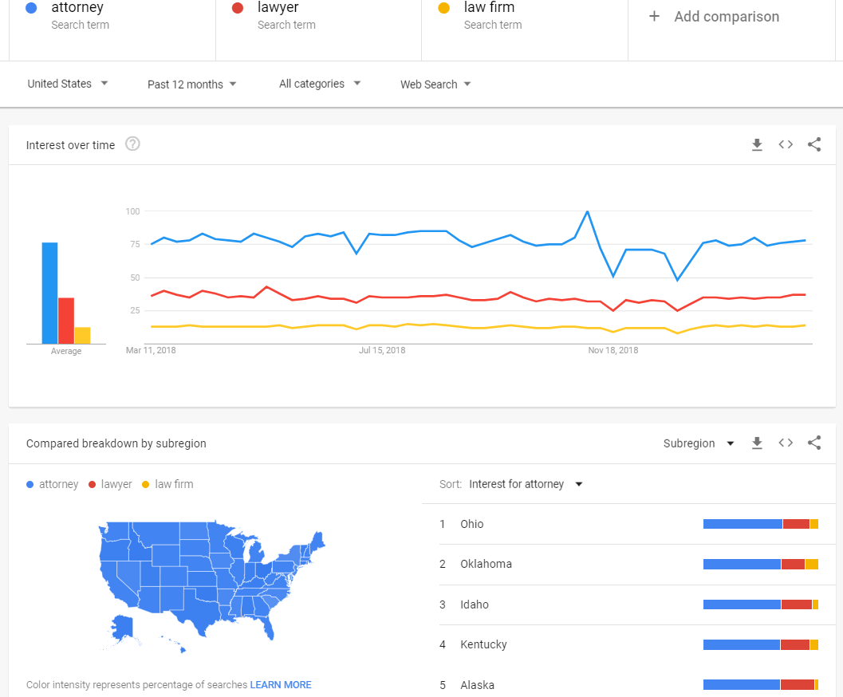Share the subregion breakdown card
843x697 pixels.
814,443
